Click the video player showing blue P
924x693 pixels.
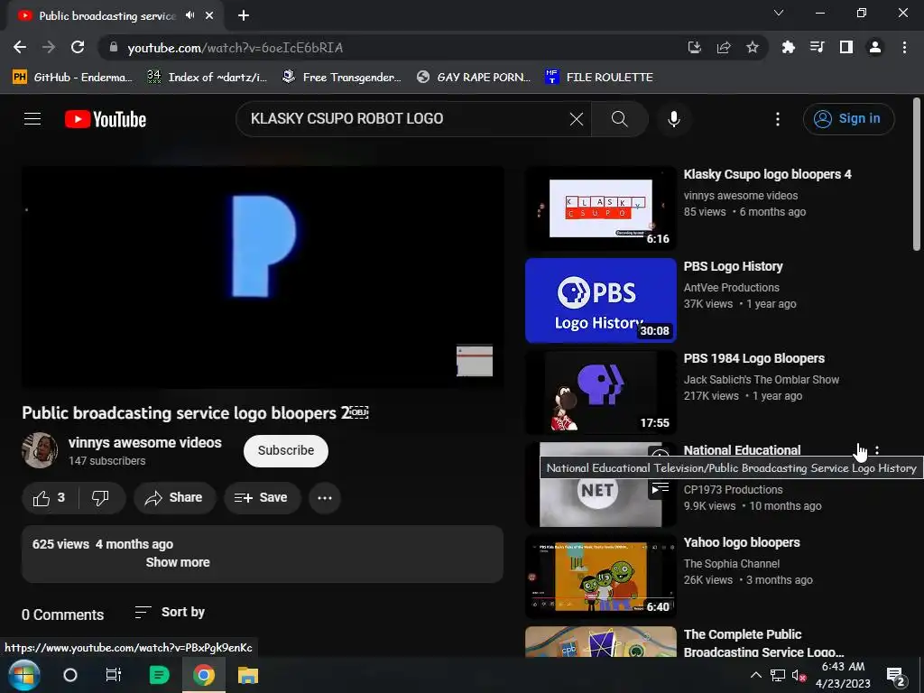(263, 277)
